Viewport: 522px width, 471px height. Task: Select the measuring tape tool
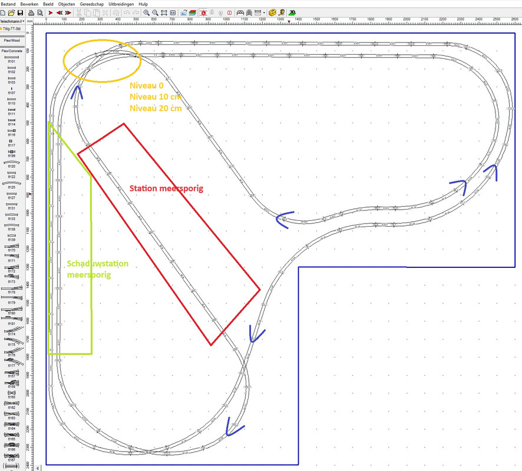(282, 13)
